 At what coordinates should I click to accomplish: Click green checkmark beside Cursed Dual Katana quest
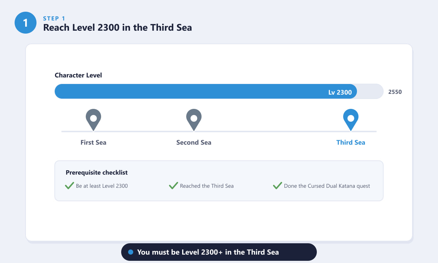click(277, 186)
